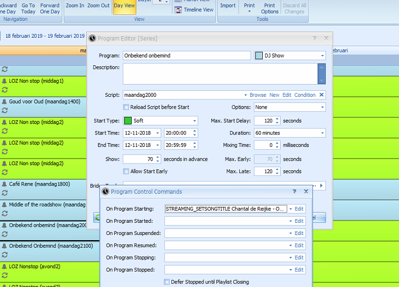Click the repeat icon under Goud voor Oud
This screenshot has height=287, width=399.
pos(5,110)
